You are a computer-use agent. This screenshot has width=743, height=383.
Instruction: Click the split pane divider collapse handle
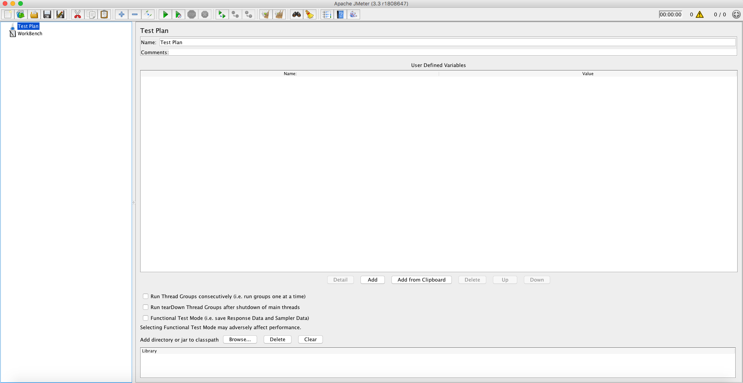(134, 202)
